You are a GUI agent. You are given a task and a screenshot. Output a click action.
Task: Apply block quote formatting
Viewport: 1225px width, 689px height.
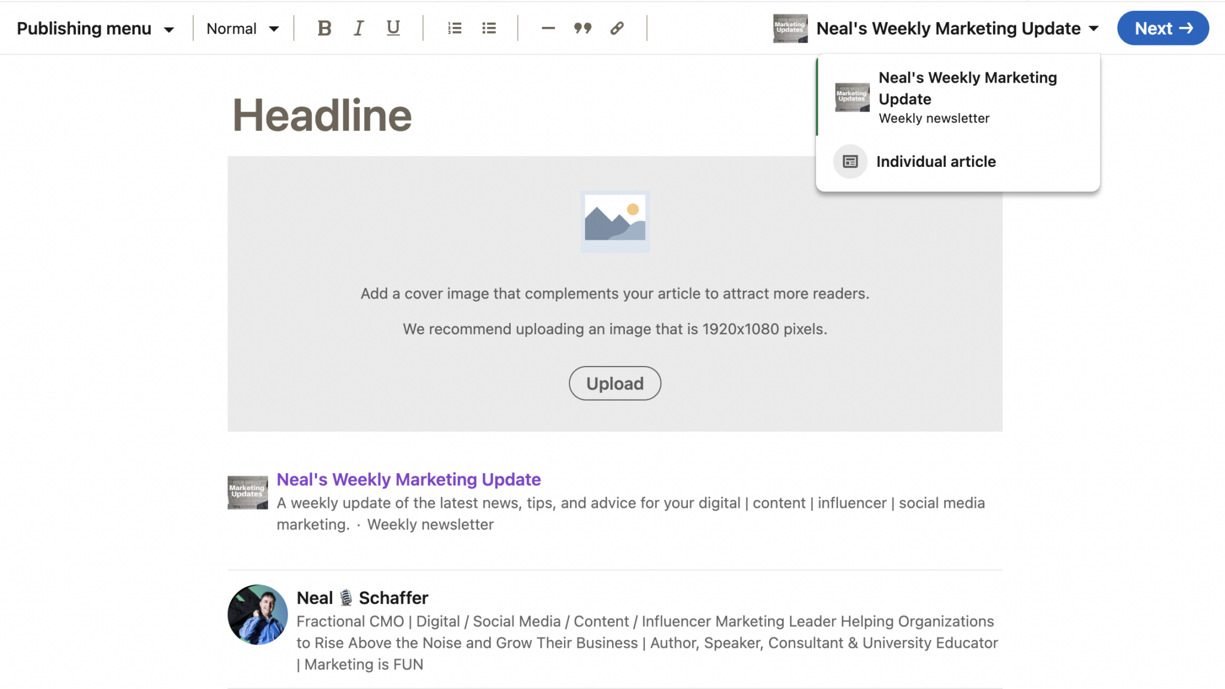pyautogui.click(x=583, y=28)
